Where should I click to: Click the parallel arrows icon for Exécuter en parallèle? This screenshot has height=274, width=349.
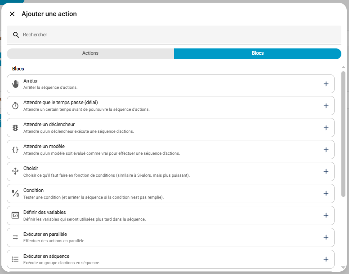[15, 237]
